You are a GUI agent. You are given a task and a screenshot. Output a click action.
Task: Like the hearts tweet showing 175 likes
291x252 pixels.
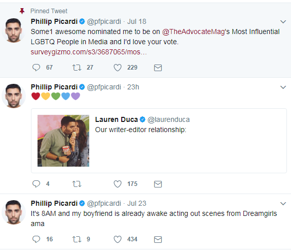118,184
